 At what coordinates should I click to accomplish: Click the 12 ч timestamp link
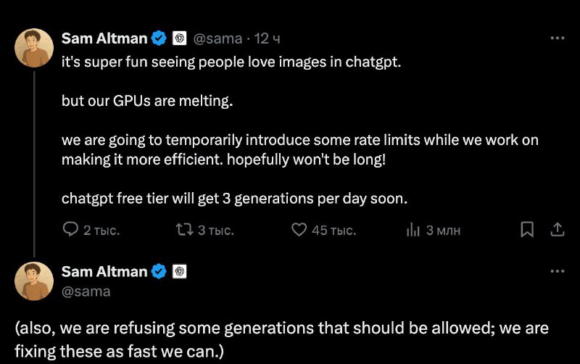click(267, 38)
